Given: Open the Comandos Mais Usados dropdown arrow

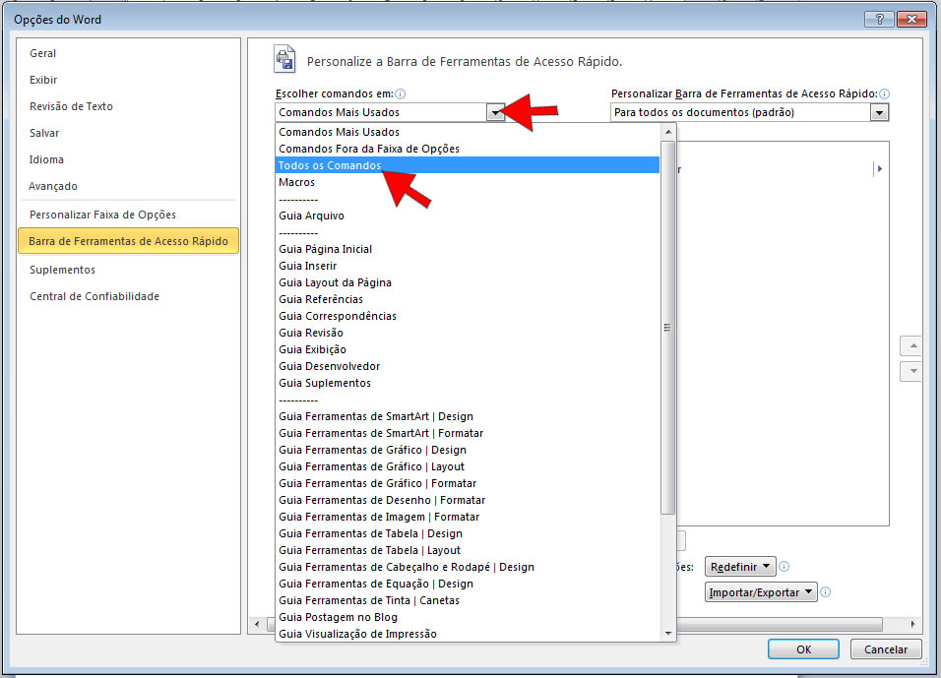Looking at the screenshot, I should point(495,112).
